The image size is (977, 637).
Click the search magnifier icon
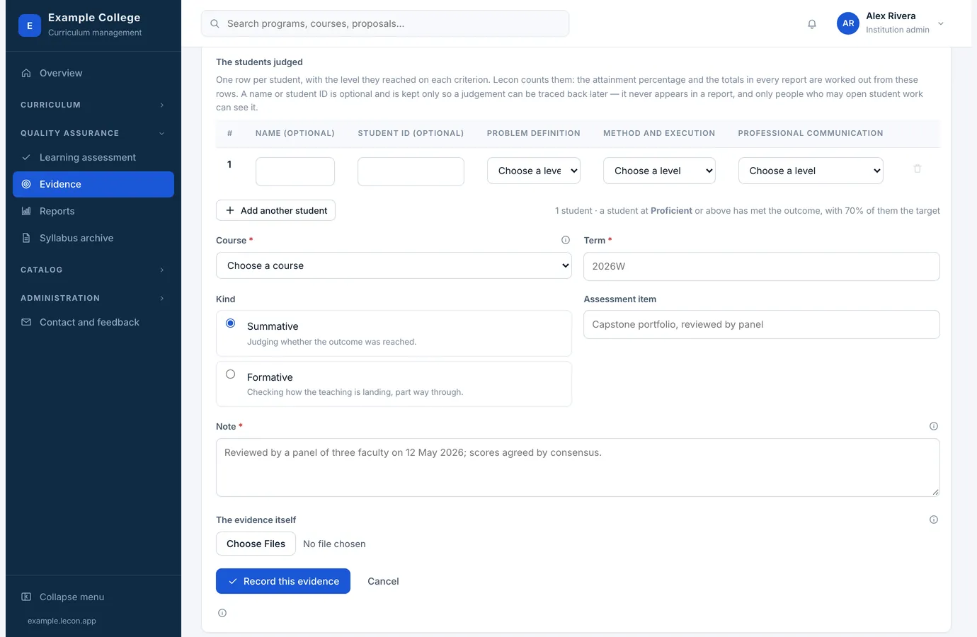[x=215, y=23]
